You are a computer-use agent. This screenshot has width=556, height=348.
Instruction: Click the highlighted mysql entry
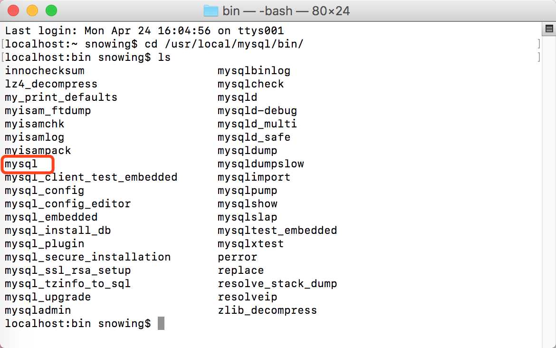click(x=21, y=164)
